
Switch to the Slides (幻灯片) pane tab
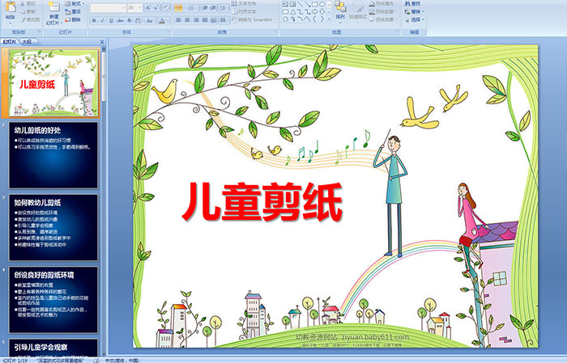coord(10,42)
